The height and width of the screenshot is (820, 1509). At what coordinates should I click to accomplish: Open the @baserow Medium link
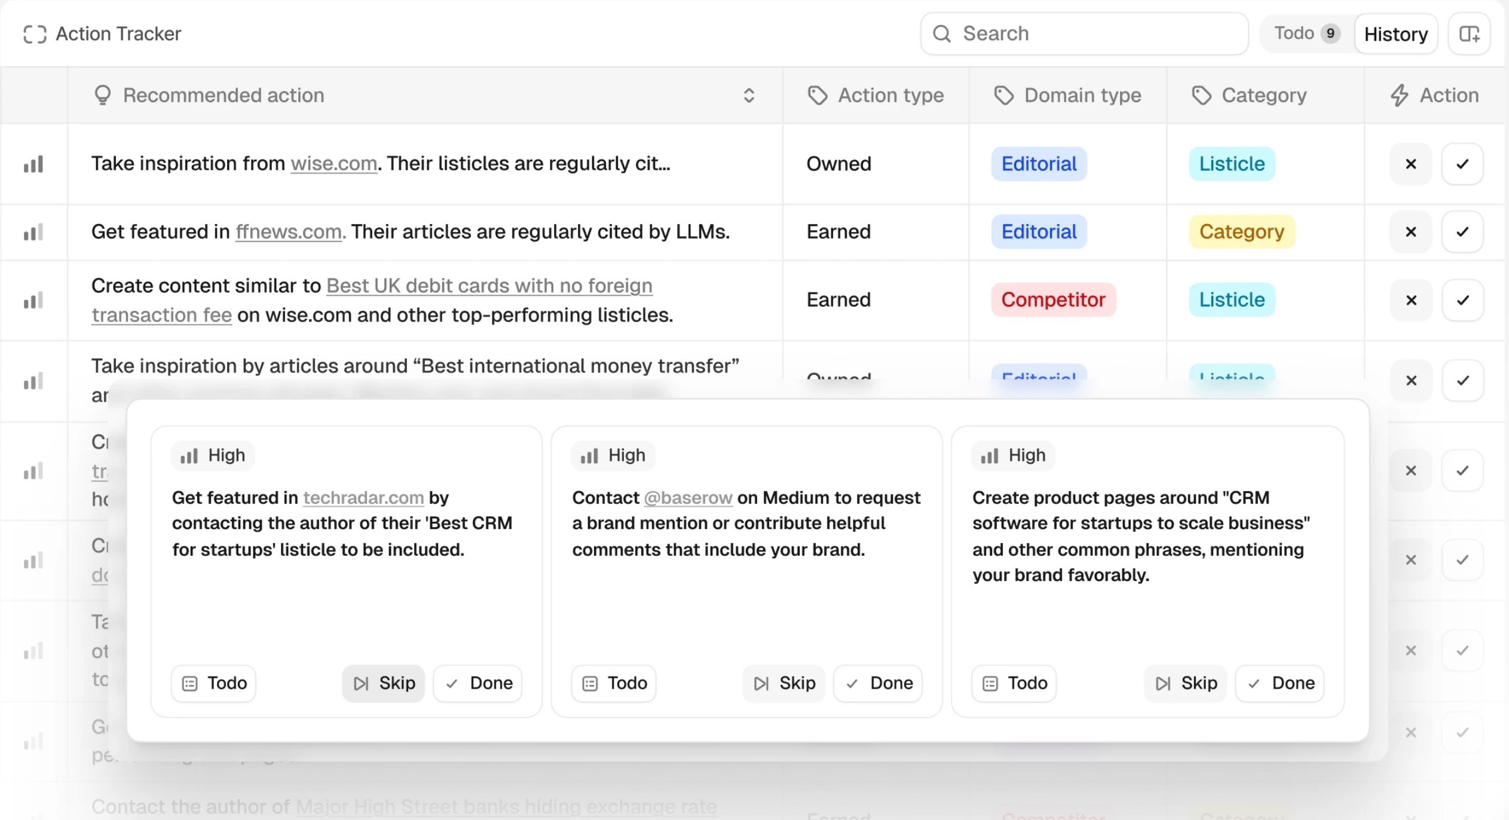tap(688, 498)
